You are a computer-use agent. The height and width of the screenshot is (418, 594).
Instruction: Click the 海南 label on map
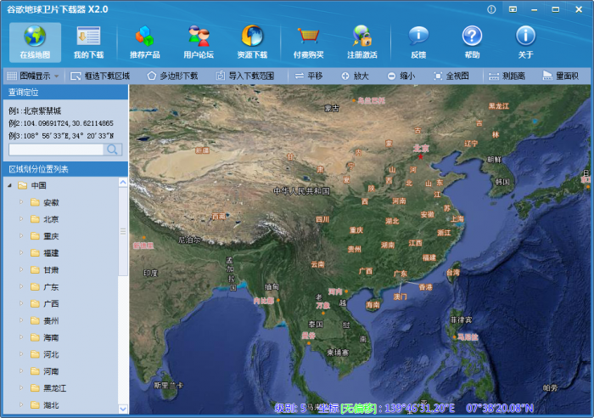point(373,305)
